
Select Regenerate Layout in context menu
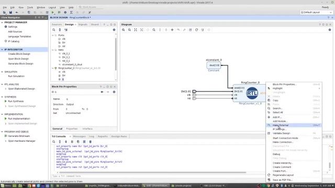[294, 175]
